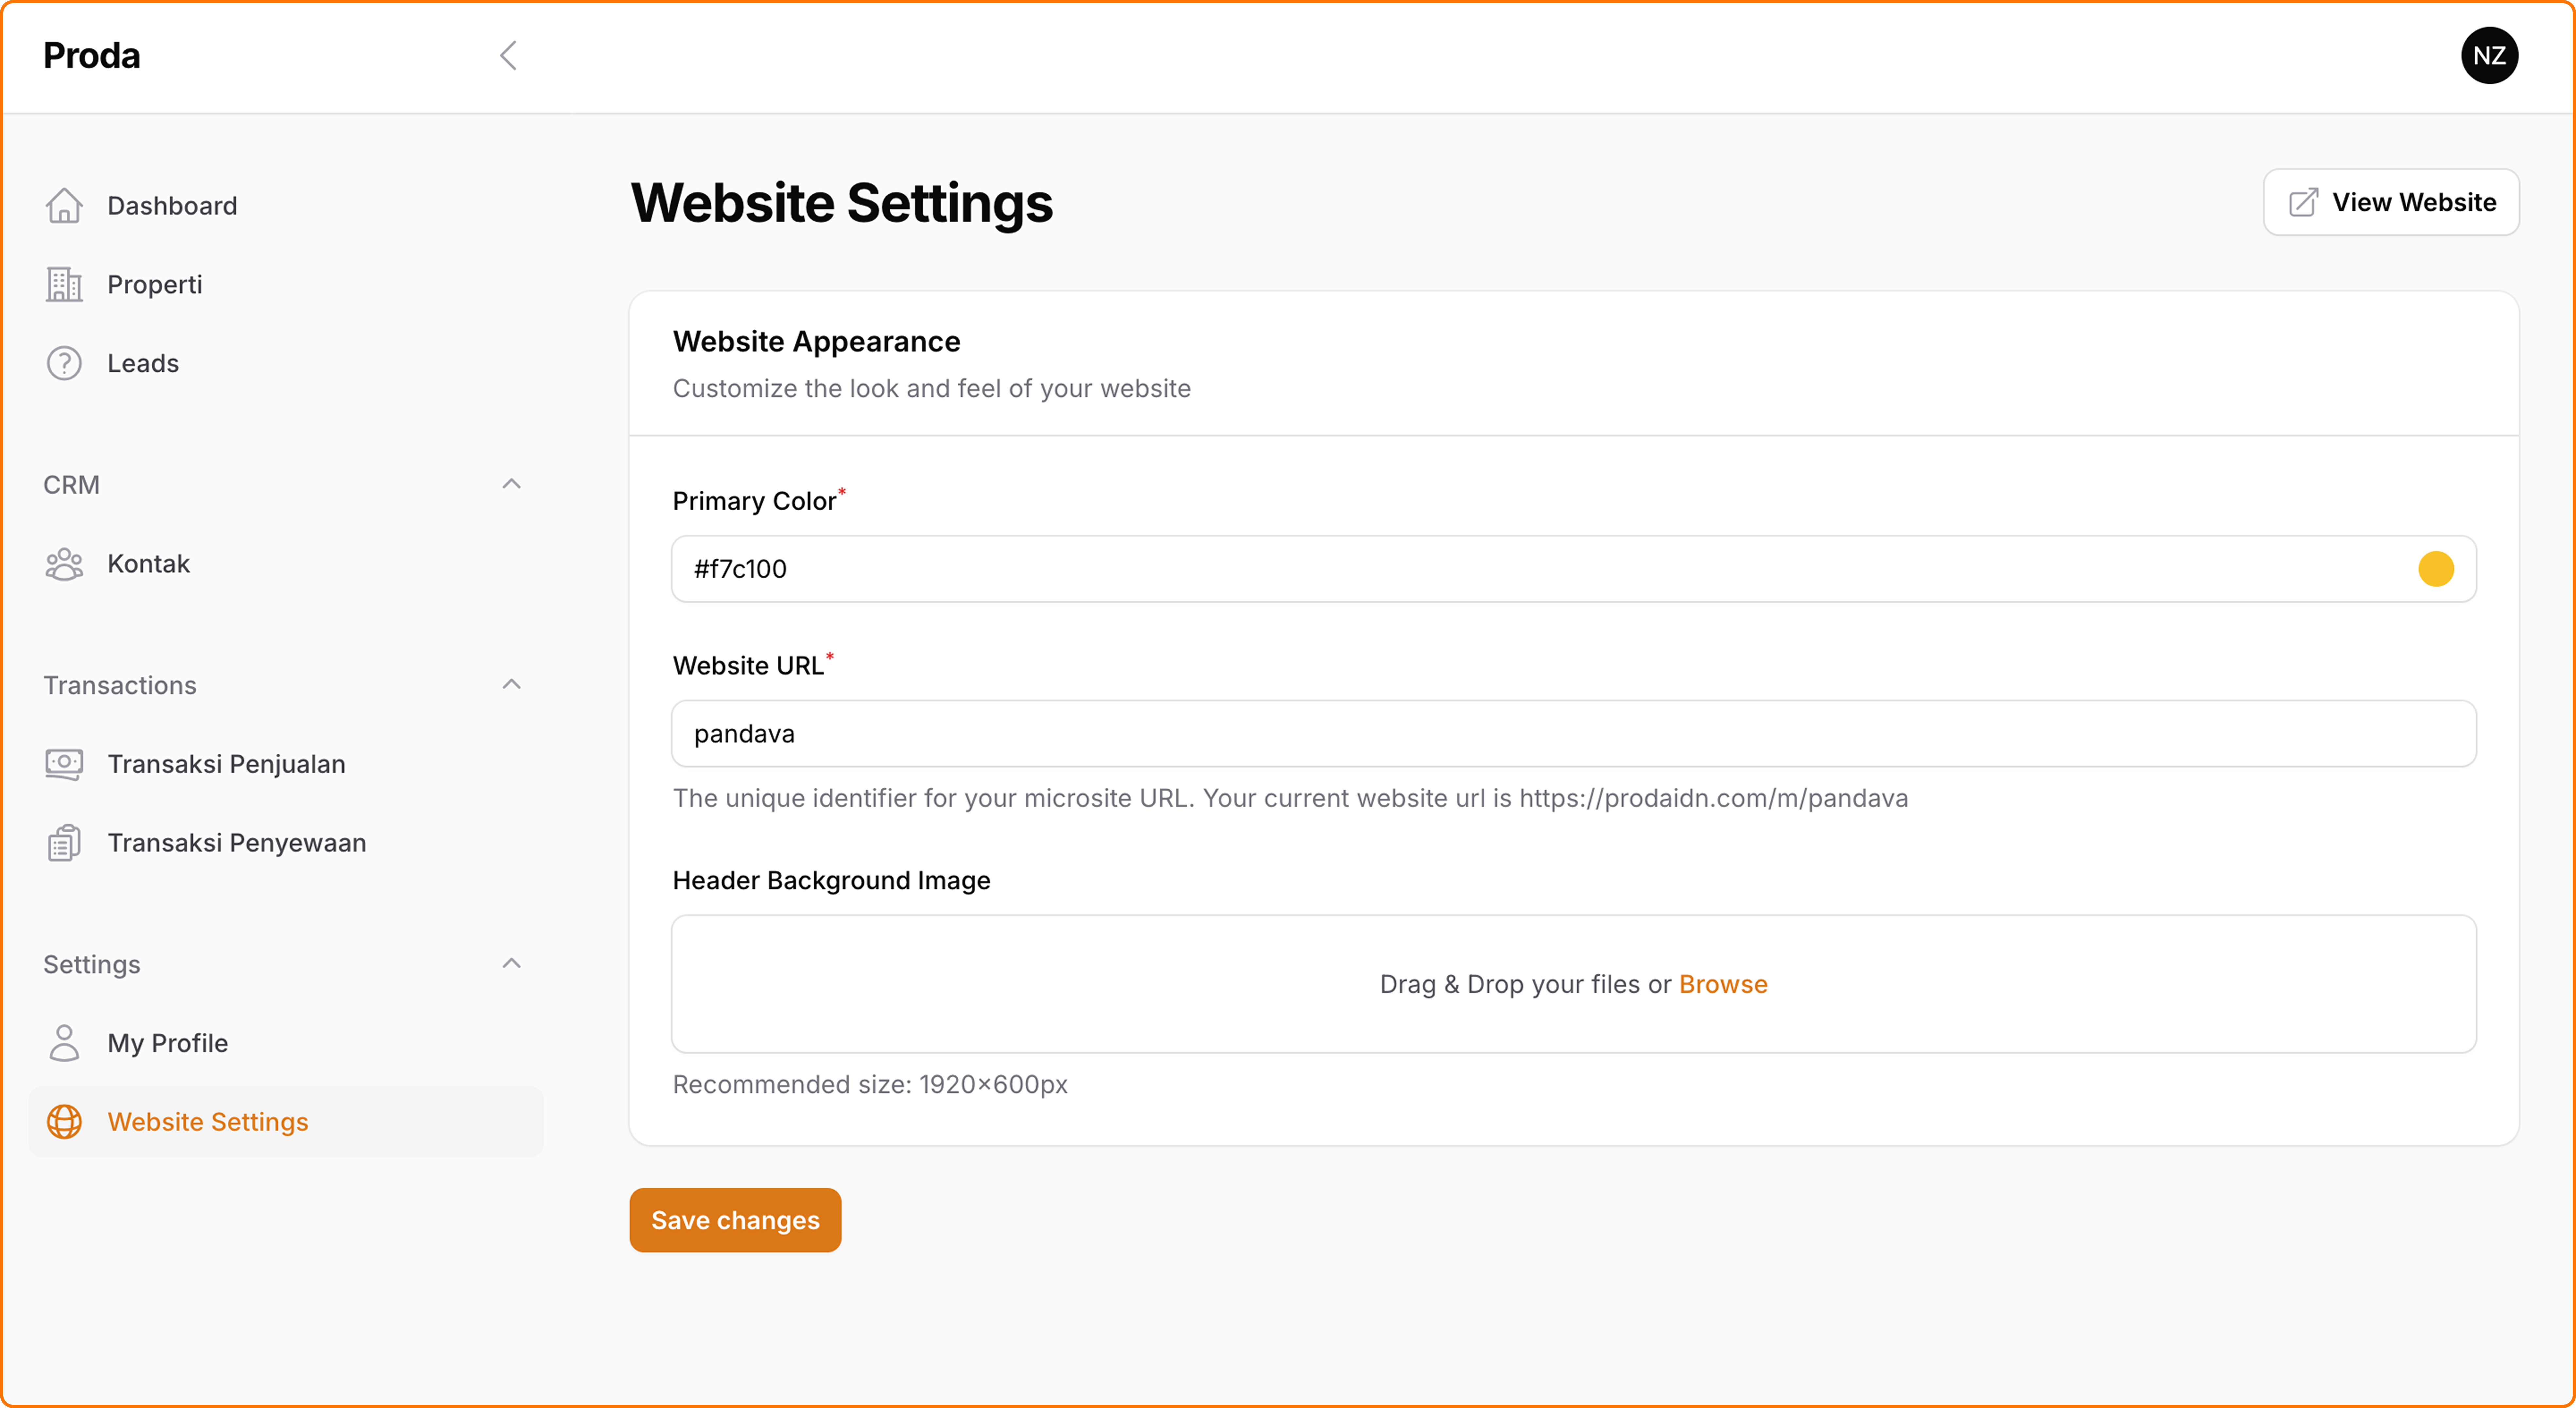Viewport: 2576px width, 1408px height.
Task: Click the Transaksi Penjualan cash icon
Action: (64, 764)
